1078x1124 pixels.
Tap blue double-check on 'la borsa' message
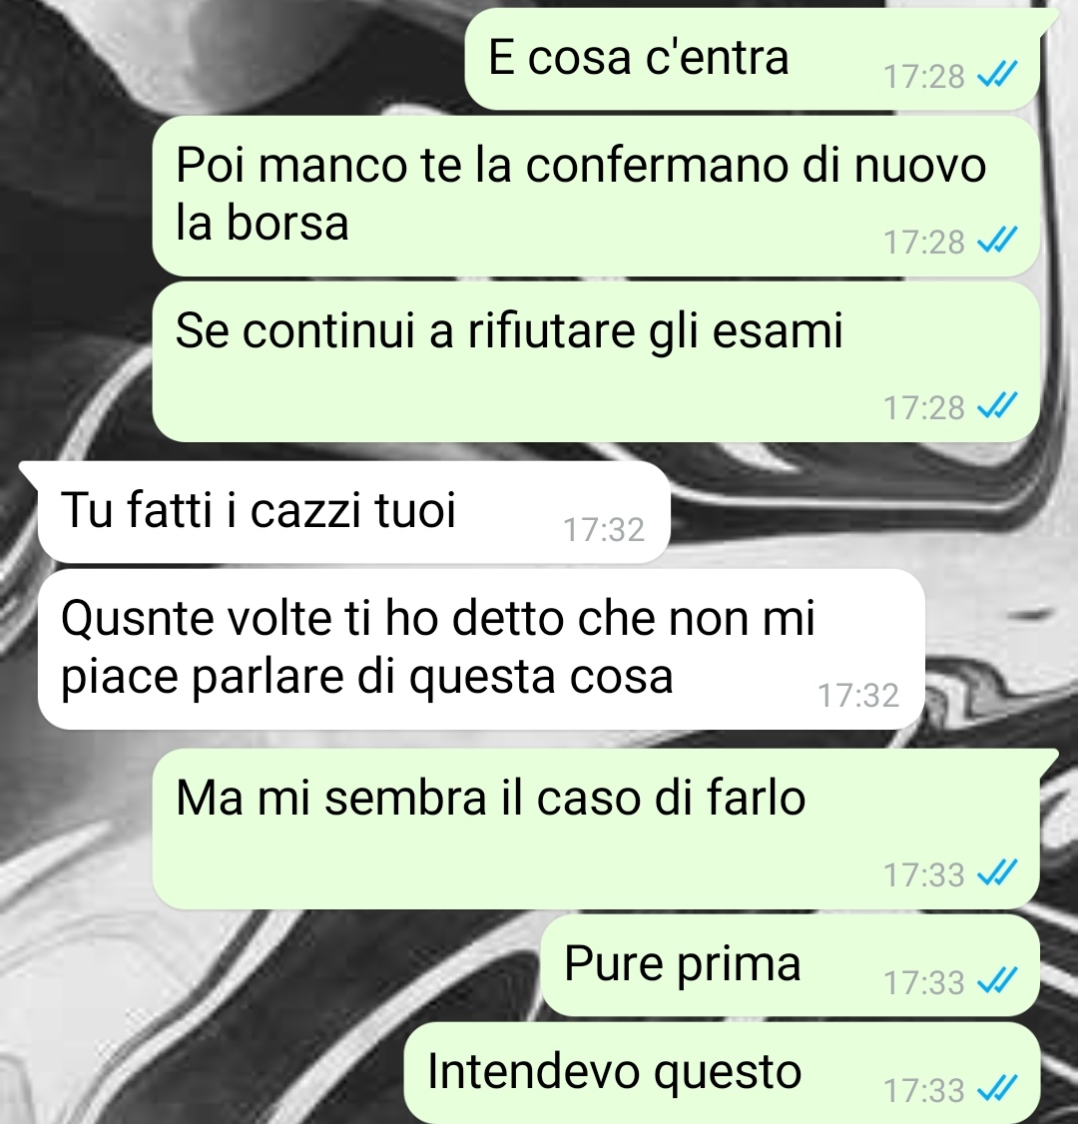click(x=998, y=241)
